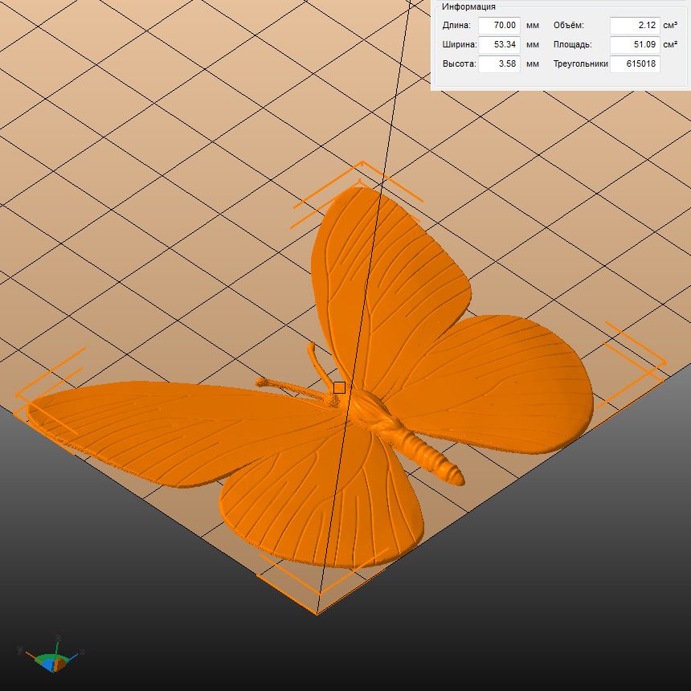Click the Z axis label on the gizmo
The image size is (691, 691).
coord(58,637)
